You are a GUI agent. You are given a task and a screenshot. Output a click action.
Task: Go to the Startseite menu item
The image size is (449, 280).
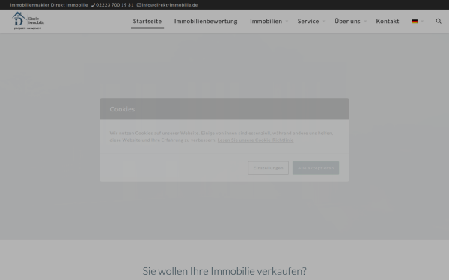tap(147, 21)
